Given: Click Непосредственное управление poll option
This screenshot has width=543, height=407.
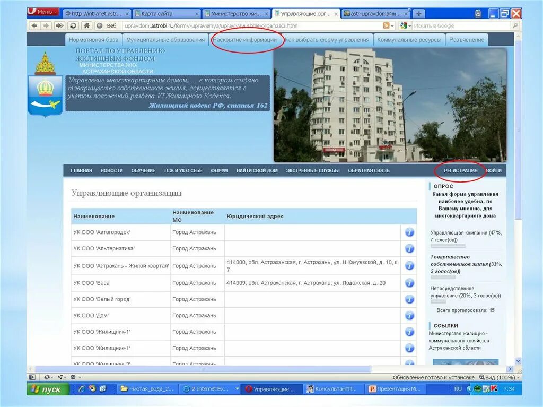Looking at the screenshot, I should click(x=466, y=292).
